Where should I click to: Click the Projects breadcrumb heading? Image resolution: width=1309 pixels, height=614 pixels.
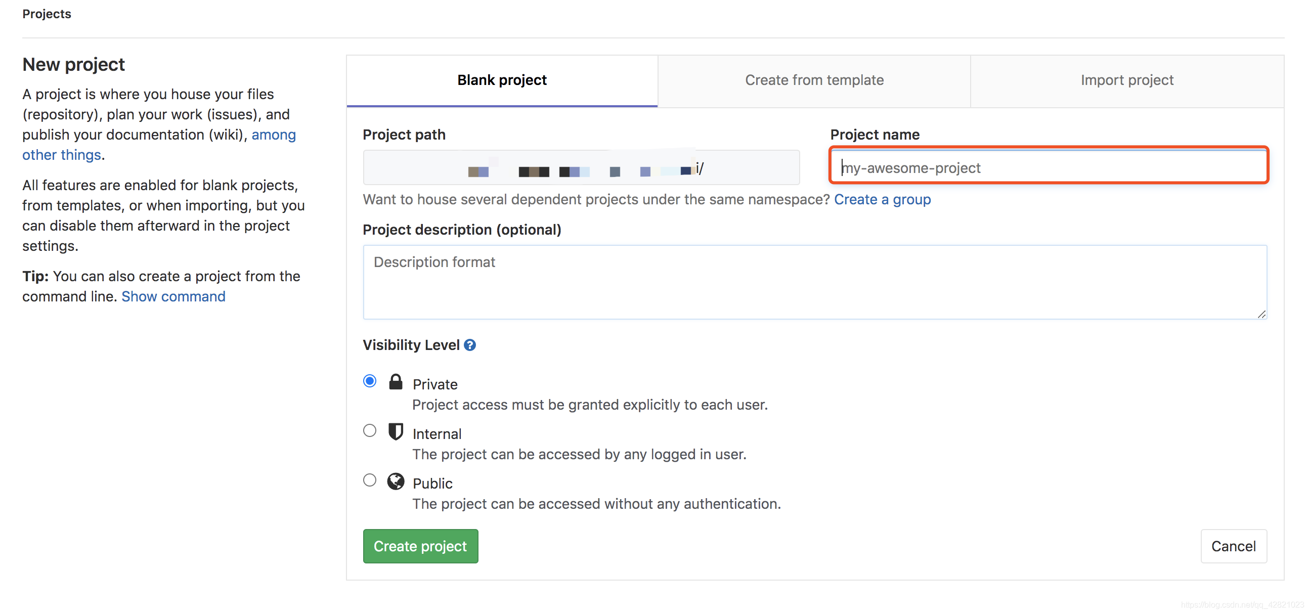click(x=47, y=14)
